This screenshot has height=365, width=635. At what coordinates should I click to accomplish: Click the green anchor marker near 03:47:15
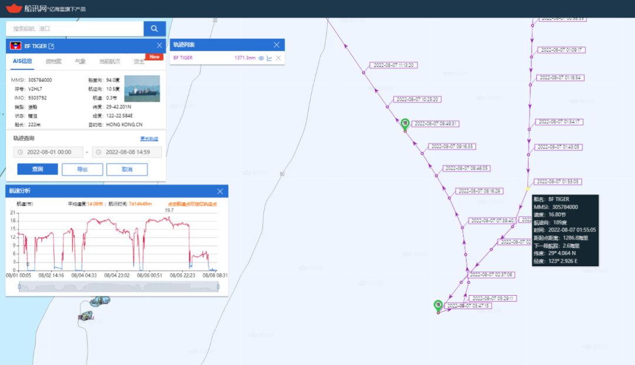click(438, 305)
